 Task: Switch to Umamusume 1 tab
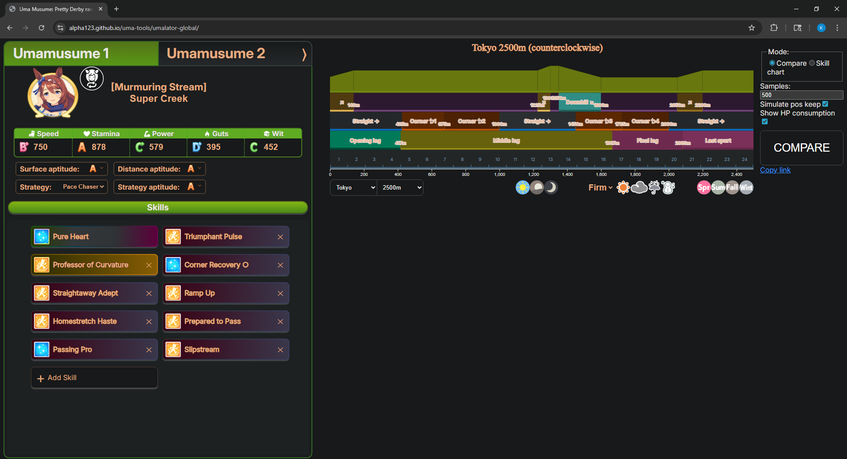point(81,53)
